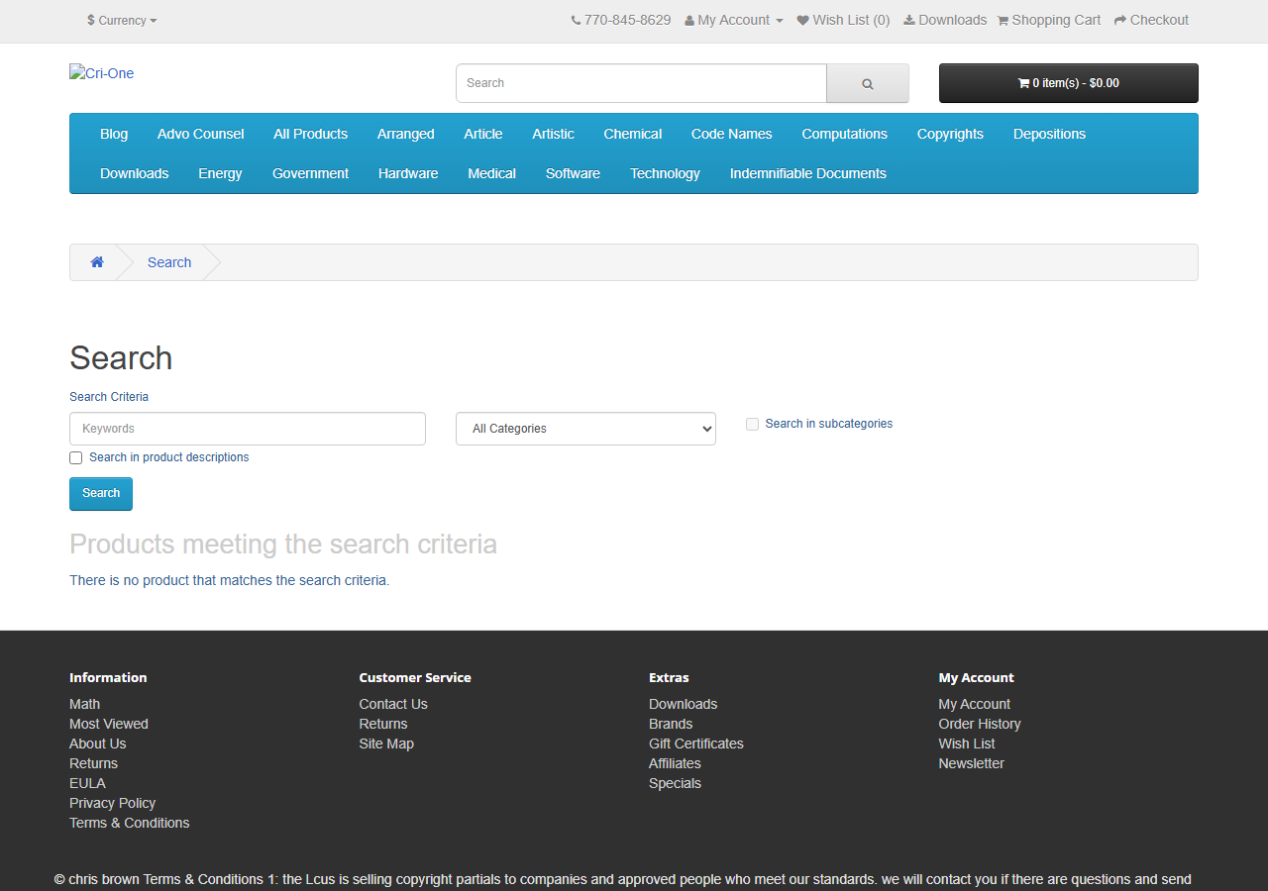The image size is (1268, 891).
Task: Open the Blog menu item
Action: coord(114,134)
